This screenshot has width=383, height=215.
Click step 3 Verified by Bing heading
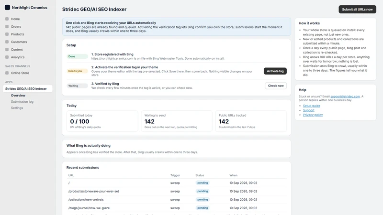(x=105, y=84)
